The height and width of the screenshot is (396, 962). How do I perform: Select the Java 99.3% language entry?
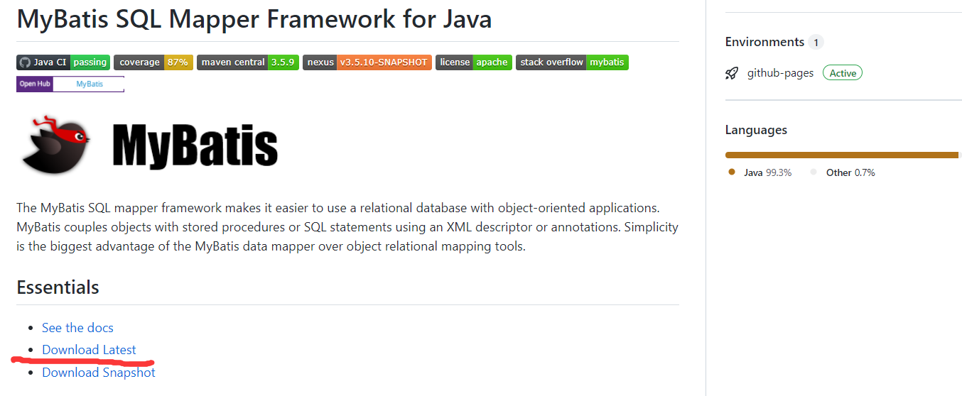coord(760,172)
